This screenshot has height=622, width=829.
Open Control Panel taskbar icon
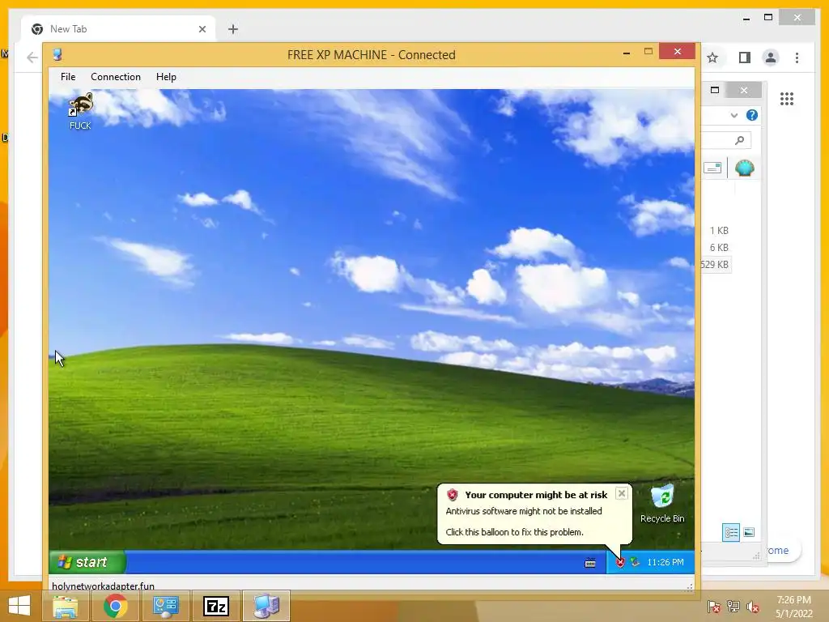click(165, 606)
